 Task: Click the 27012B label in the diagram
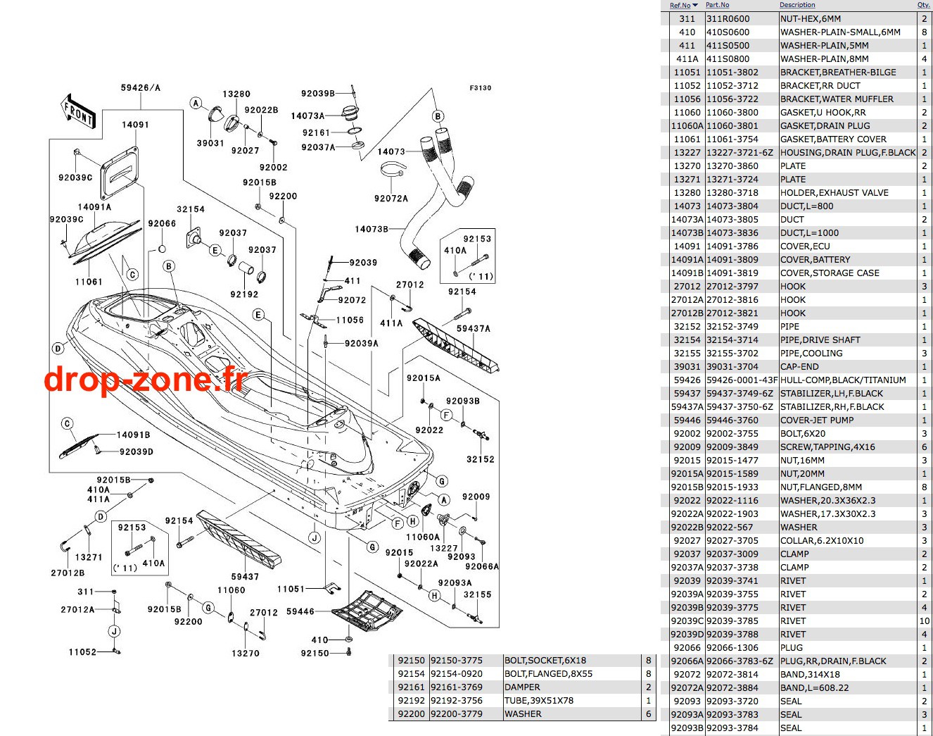[68, 573]
